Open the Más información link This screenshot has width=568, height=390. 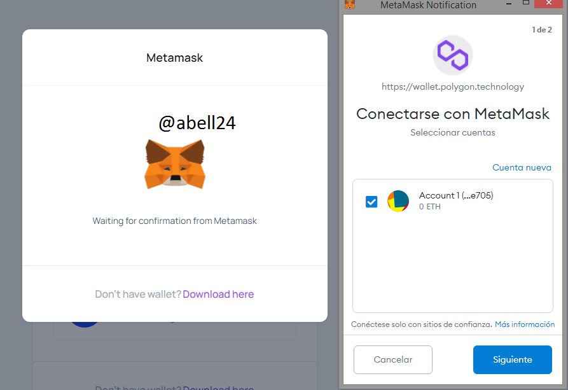point(525,324)
